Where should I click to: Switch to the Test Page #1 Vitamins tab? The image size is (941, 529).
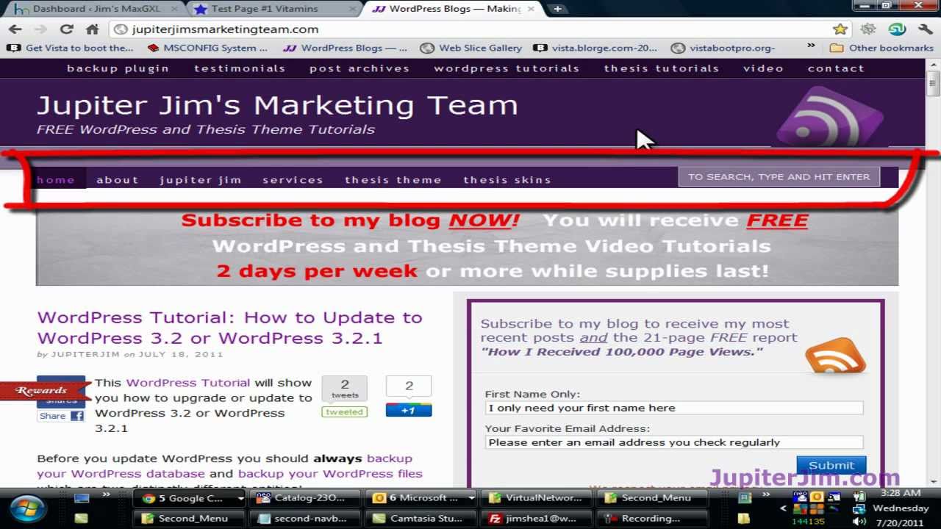coord(272,9)
